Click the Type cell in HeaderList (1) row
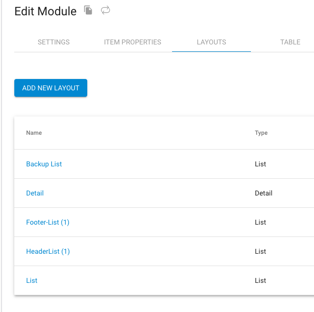The width and height of the screenshot is (314, 312). click(x=260, y=251)
